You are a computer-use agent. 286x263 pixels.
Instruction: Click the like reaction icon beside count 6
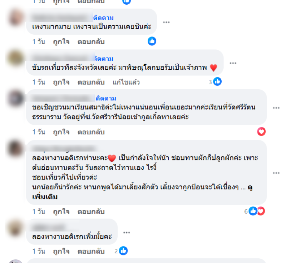(x=253, y=211)
